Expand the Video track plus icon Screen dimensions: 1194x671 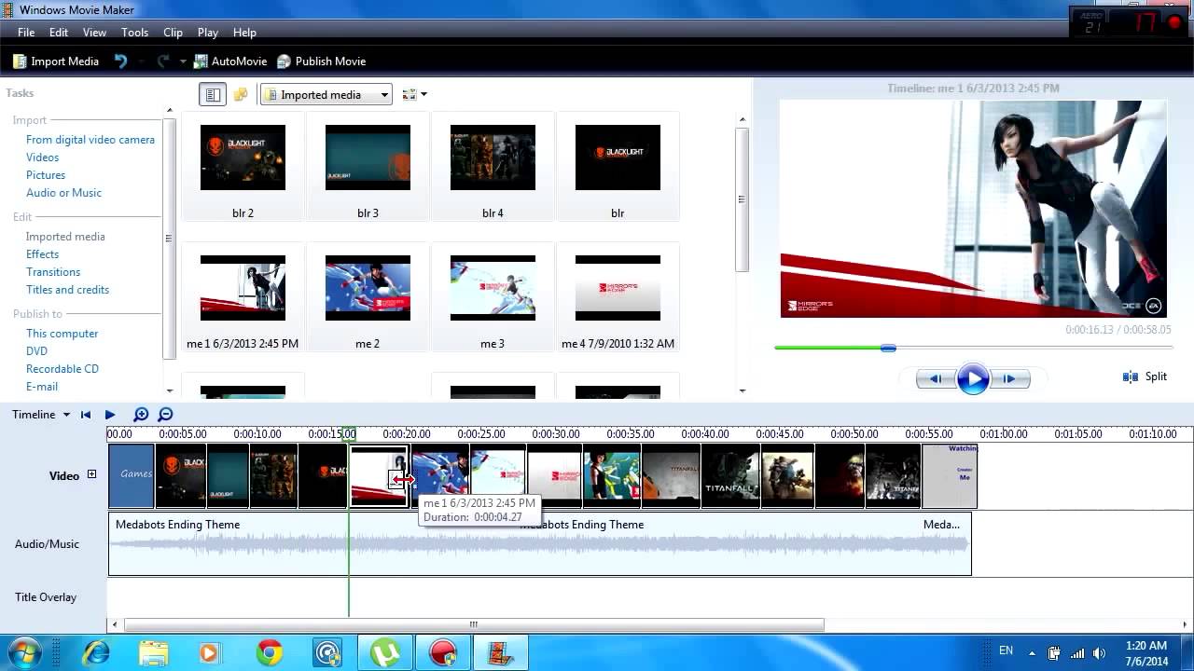coord(91,474)
